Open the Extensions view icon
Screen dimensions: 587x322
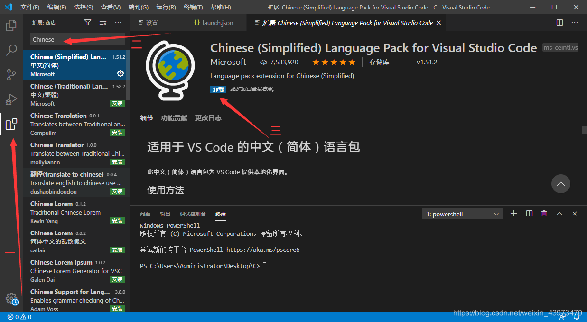coord(11,124)
